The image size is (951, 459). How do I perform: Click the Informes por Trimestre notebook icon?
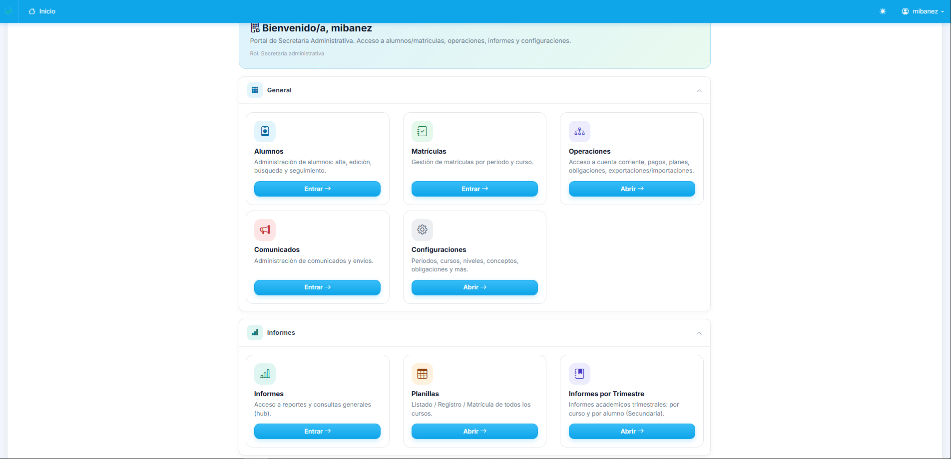point(579,374)
